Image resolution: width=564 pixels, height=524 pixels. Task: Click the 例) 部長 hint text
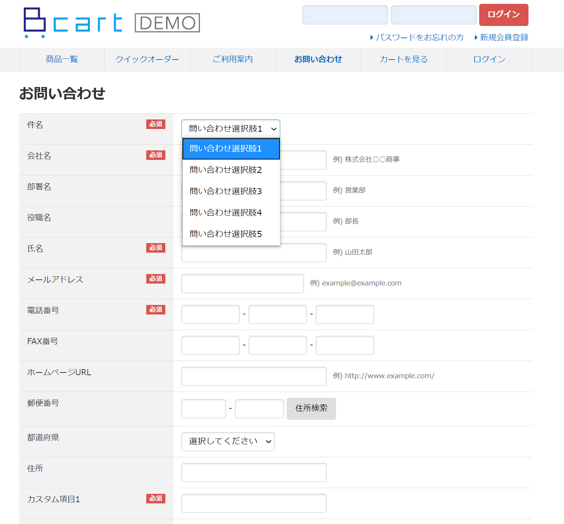[346, 221]
